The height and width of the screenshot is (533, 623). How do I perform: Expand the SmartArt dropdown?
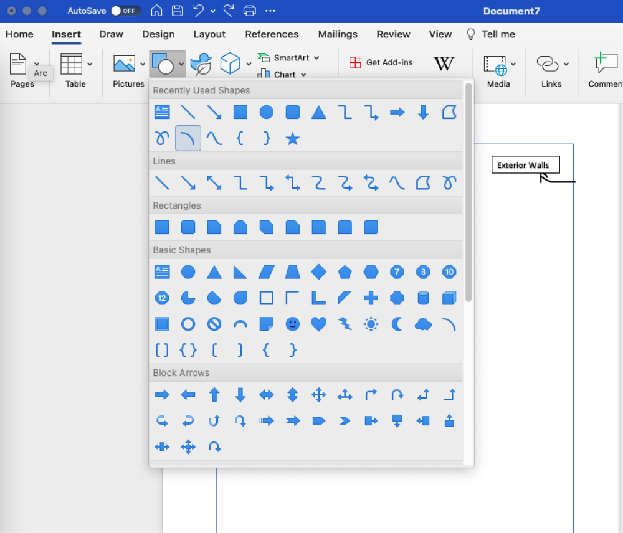pyautogui.click(x=316, y=57)
